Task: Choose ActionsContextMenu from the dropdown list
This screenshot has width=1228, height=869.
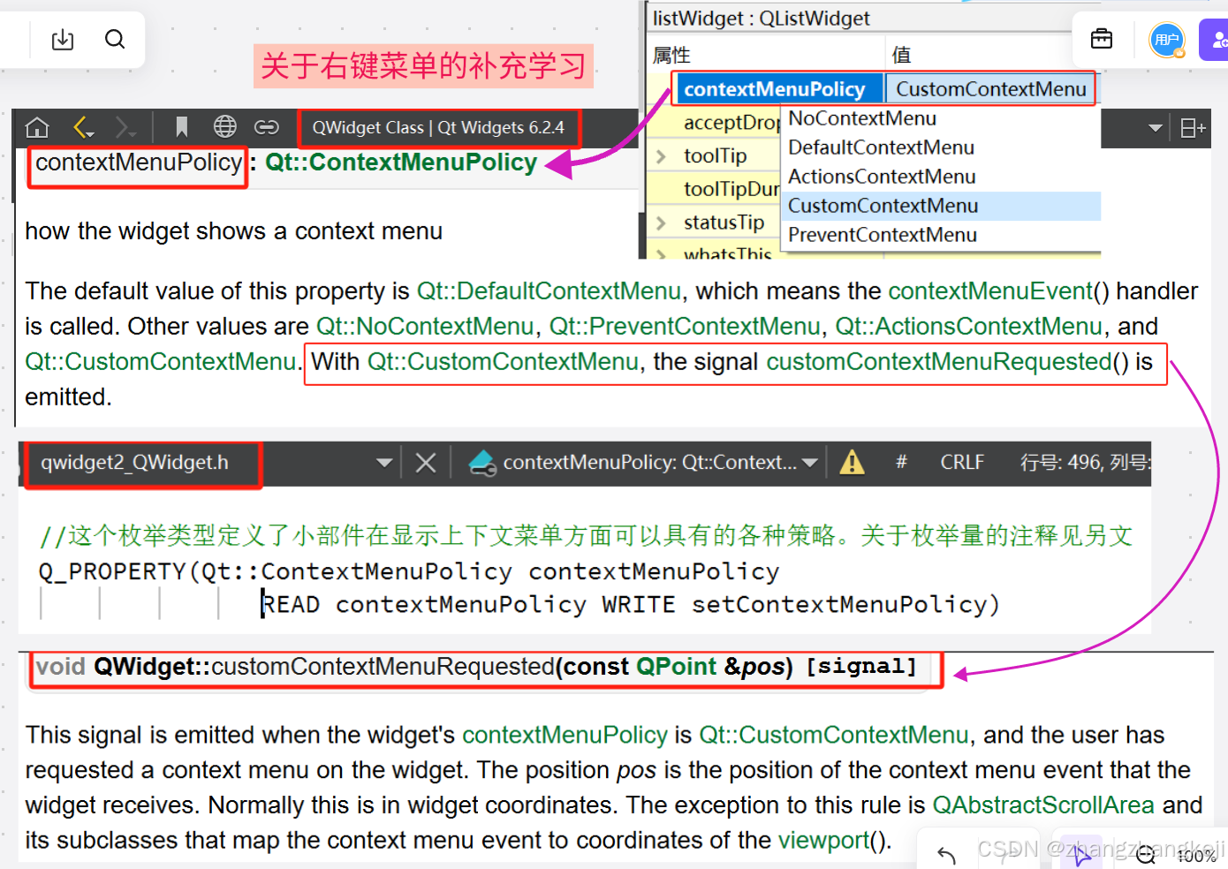Action: click(x=882, y=177)
